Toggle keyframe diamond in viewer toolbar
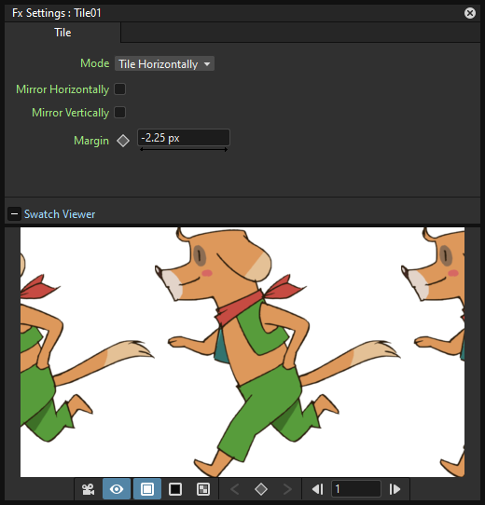The image size is (485, 505). tap(261, 489)
